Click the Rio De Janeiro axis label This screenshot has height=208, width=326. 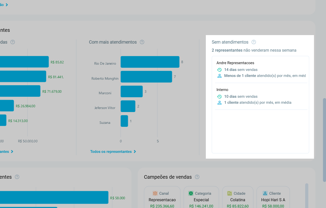[x=105, y=64]
